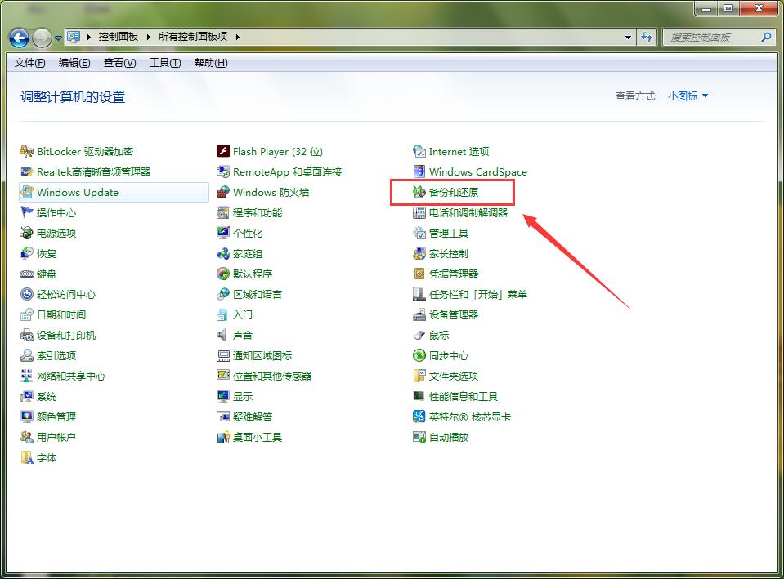Open the recent pages dropdown beside Forward

click(59, 38)
